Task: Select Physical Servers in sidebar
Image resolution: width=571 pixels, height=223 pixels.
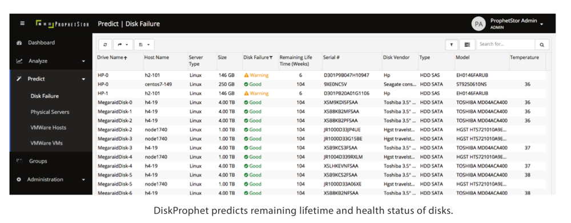Action: click(50, 112)
